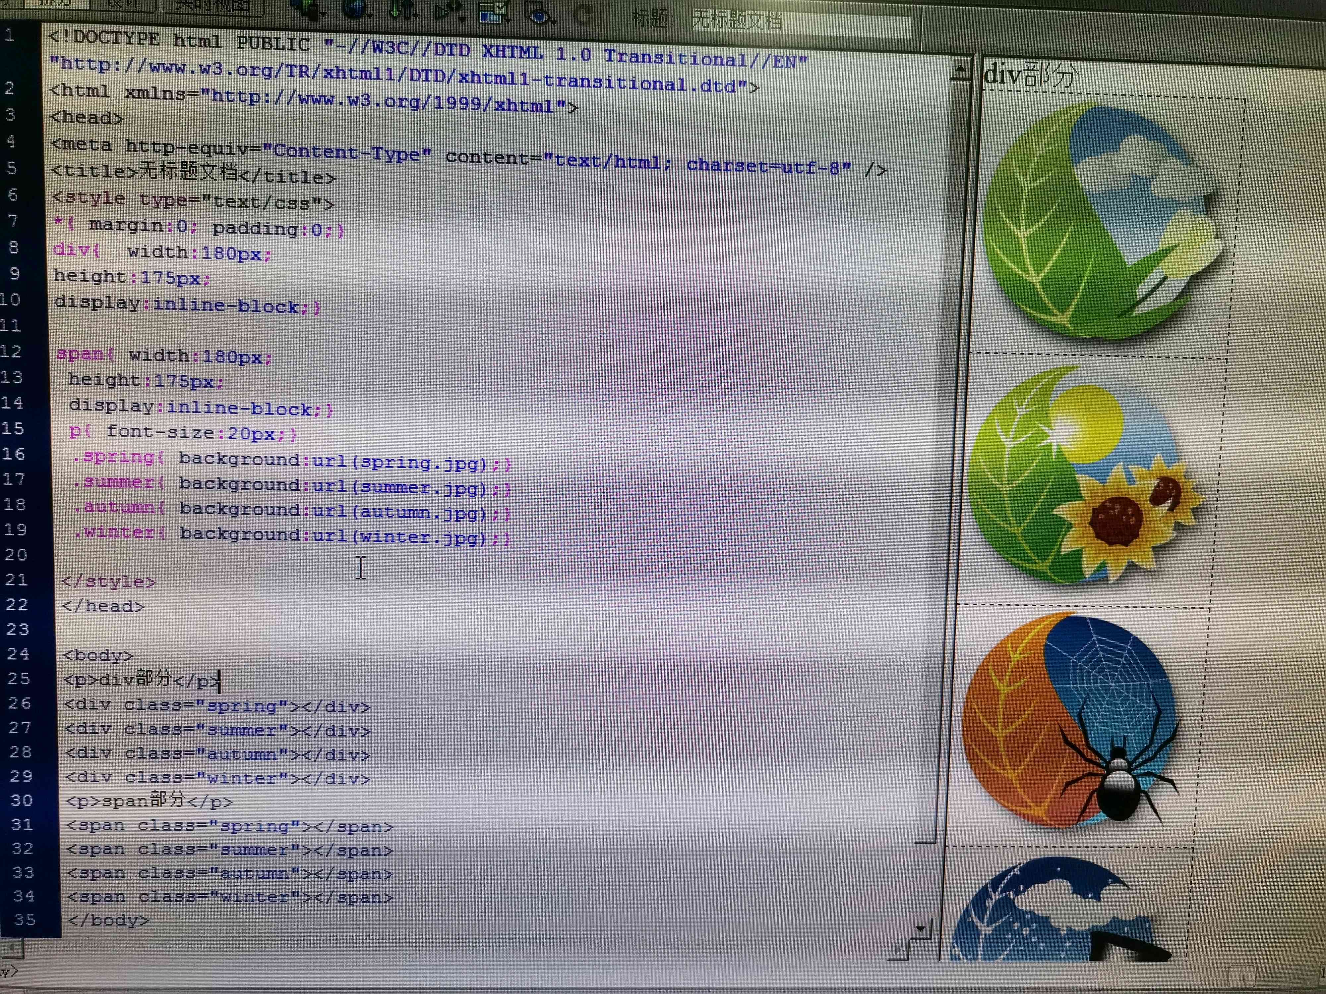Click the '<span class="summer"></span>' line
The height and width of the screenshot is (994, 1326).
click(x=230, y=850)
